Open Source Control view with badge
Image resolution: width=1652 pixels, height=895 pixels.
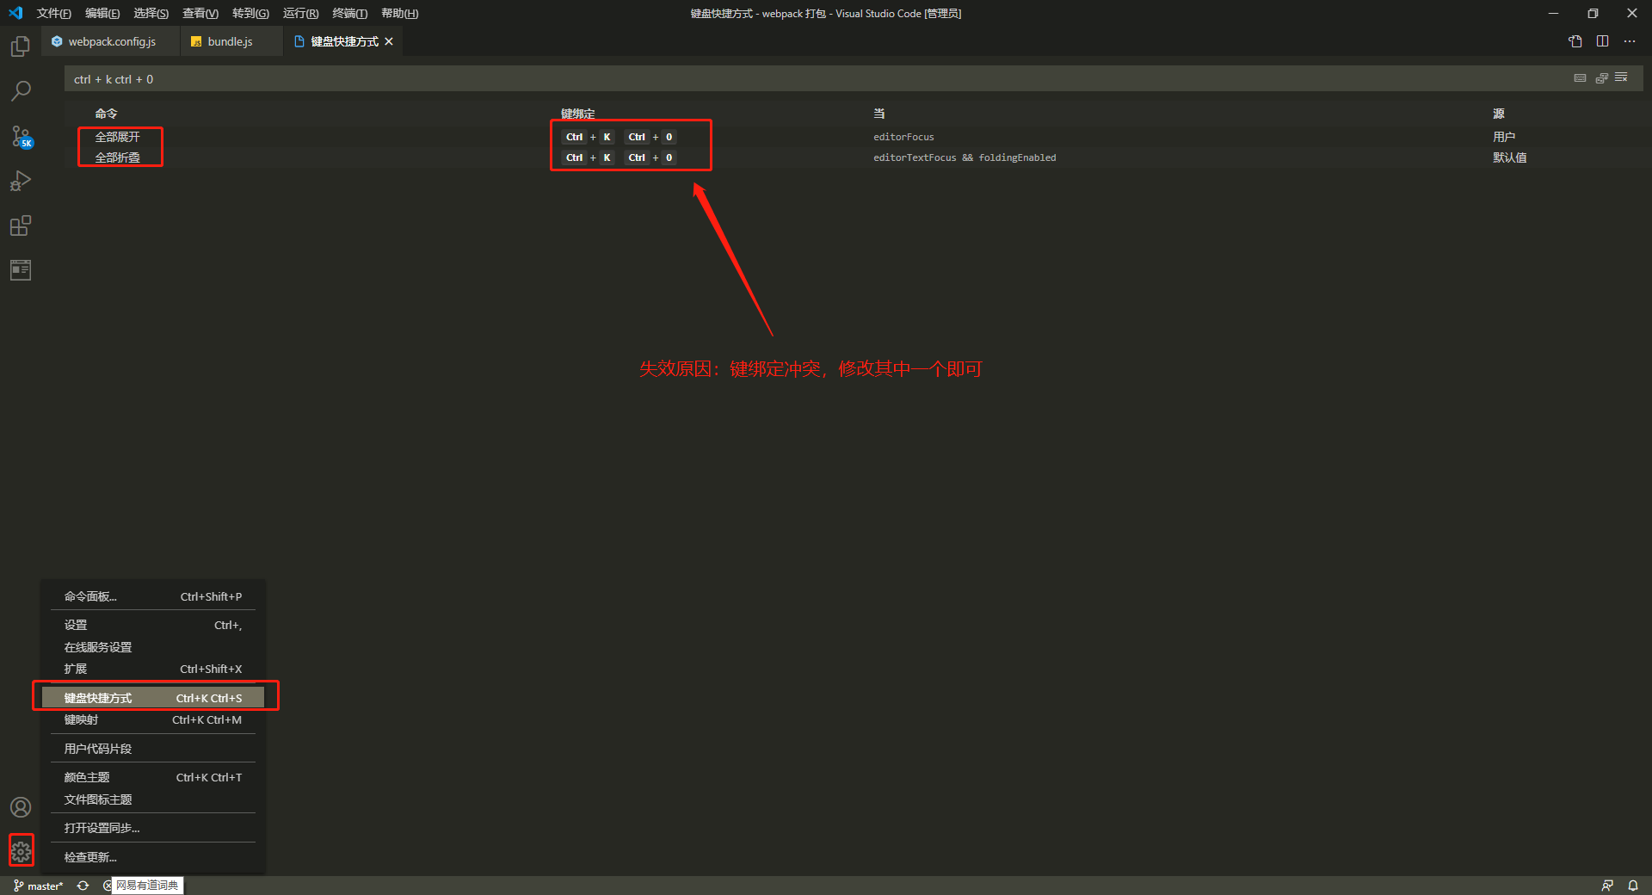click(21, 136)
